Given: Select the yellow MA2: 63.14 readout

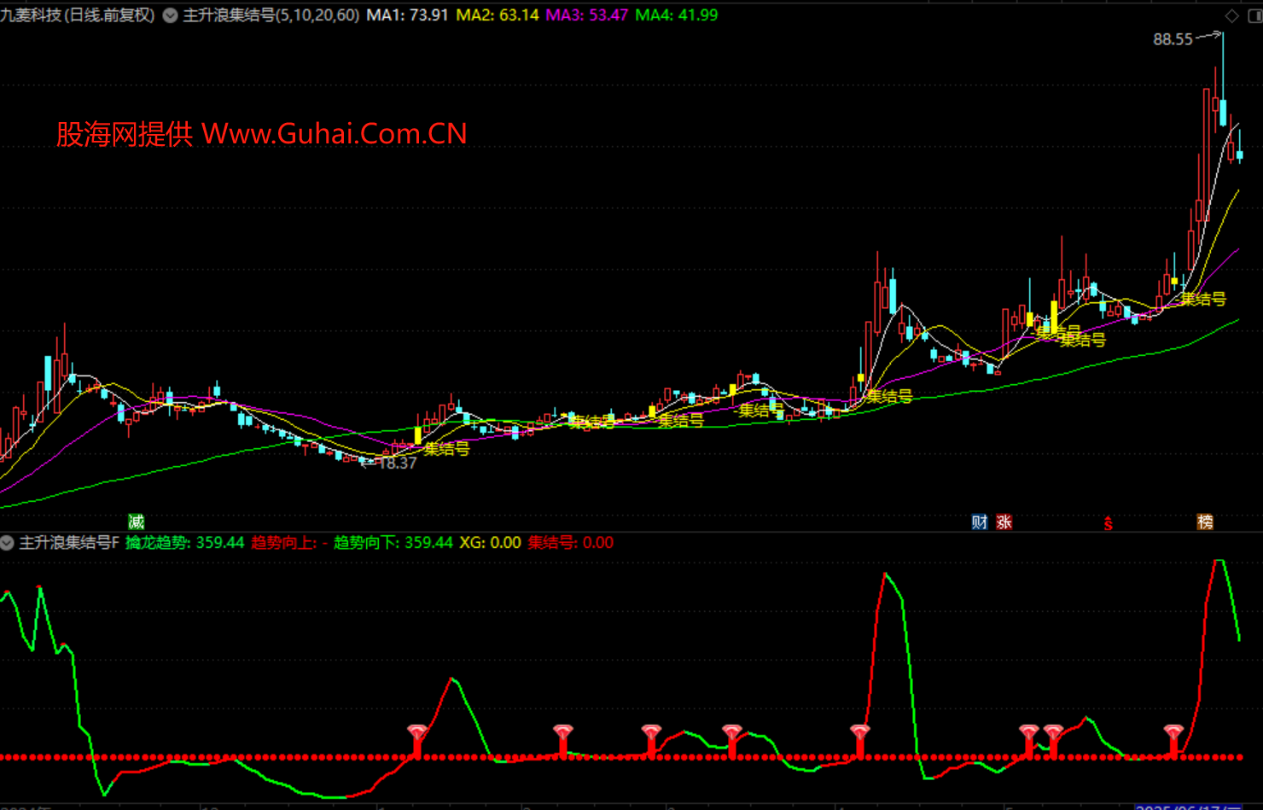Looking at the screenshot, I should [x=498, y=15].
